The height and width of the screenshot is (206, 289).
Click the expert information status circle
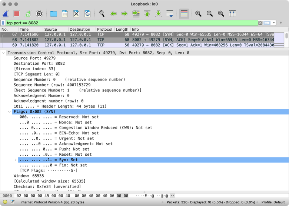(5, 202)
